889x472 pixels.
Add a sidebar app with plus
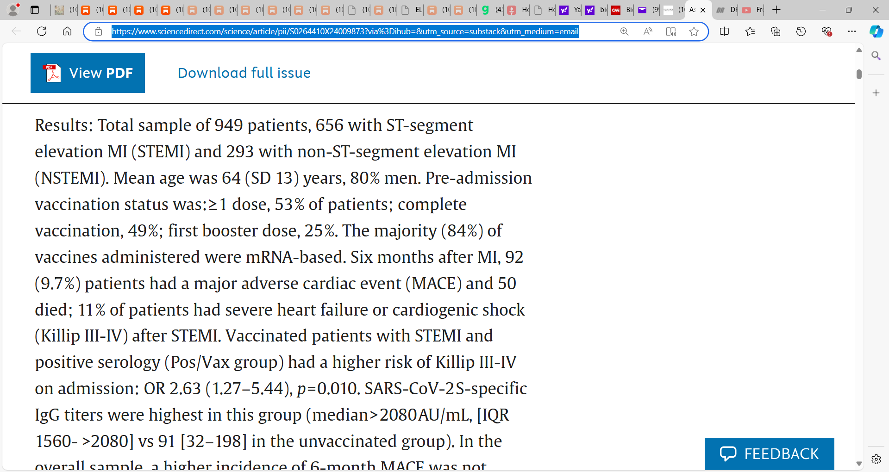pos(876,93)
